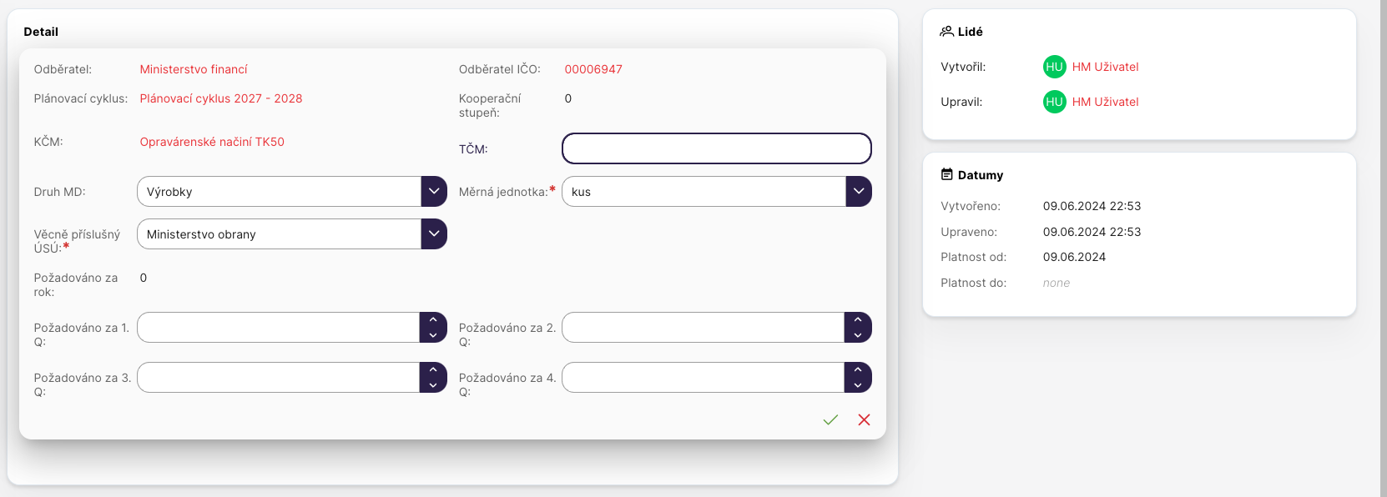
Task: Open the Plánovací cyklus 2027 - 2028 link
Action: [x=221, y=98]
